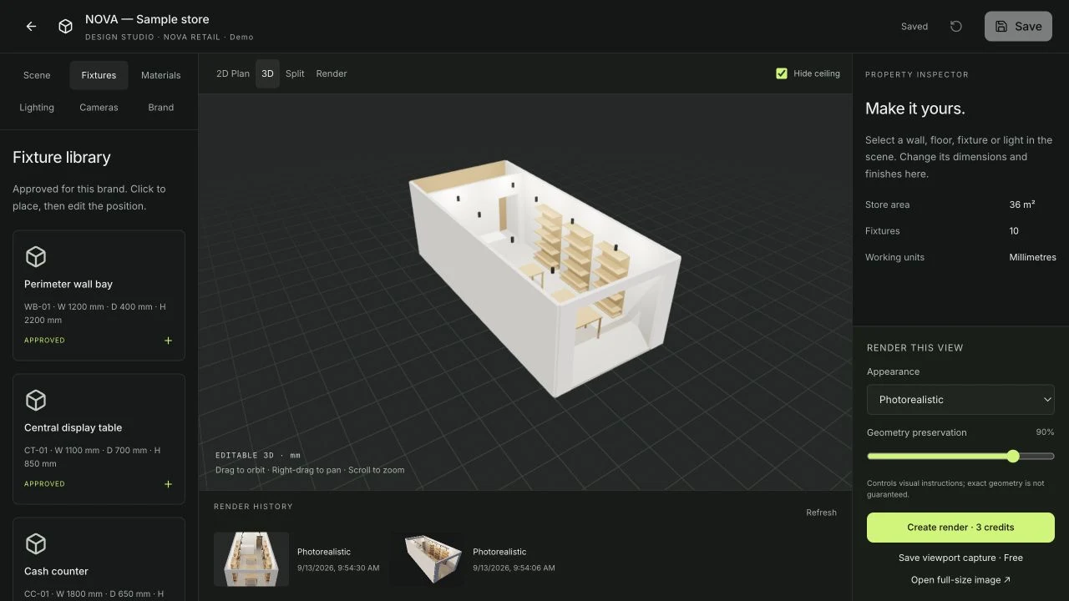The image size is (1069, 601).
Task: Select the Cameras tab
Action: [99, 108]
